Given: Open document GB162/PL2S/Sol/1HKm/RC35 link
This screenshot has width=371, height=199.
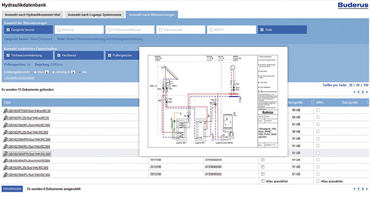Looking at the screenshot, I should [x=29, y=118].
